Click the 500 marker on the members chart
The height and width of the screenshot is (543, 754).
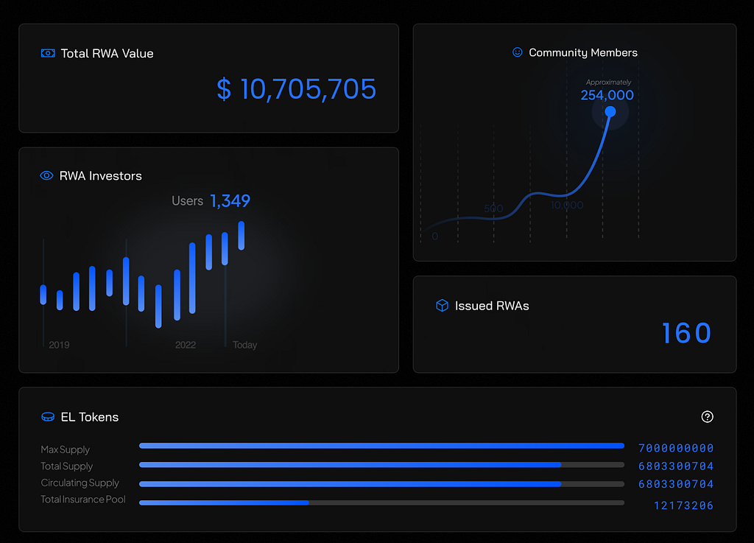[493, 209]
